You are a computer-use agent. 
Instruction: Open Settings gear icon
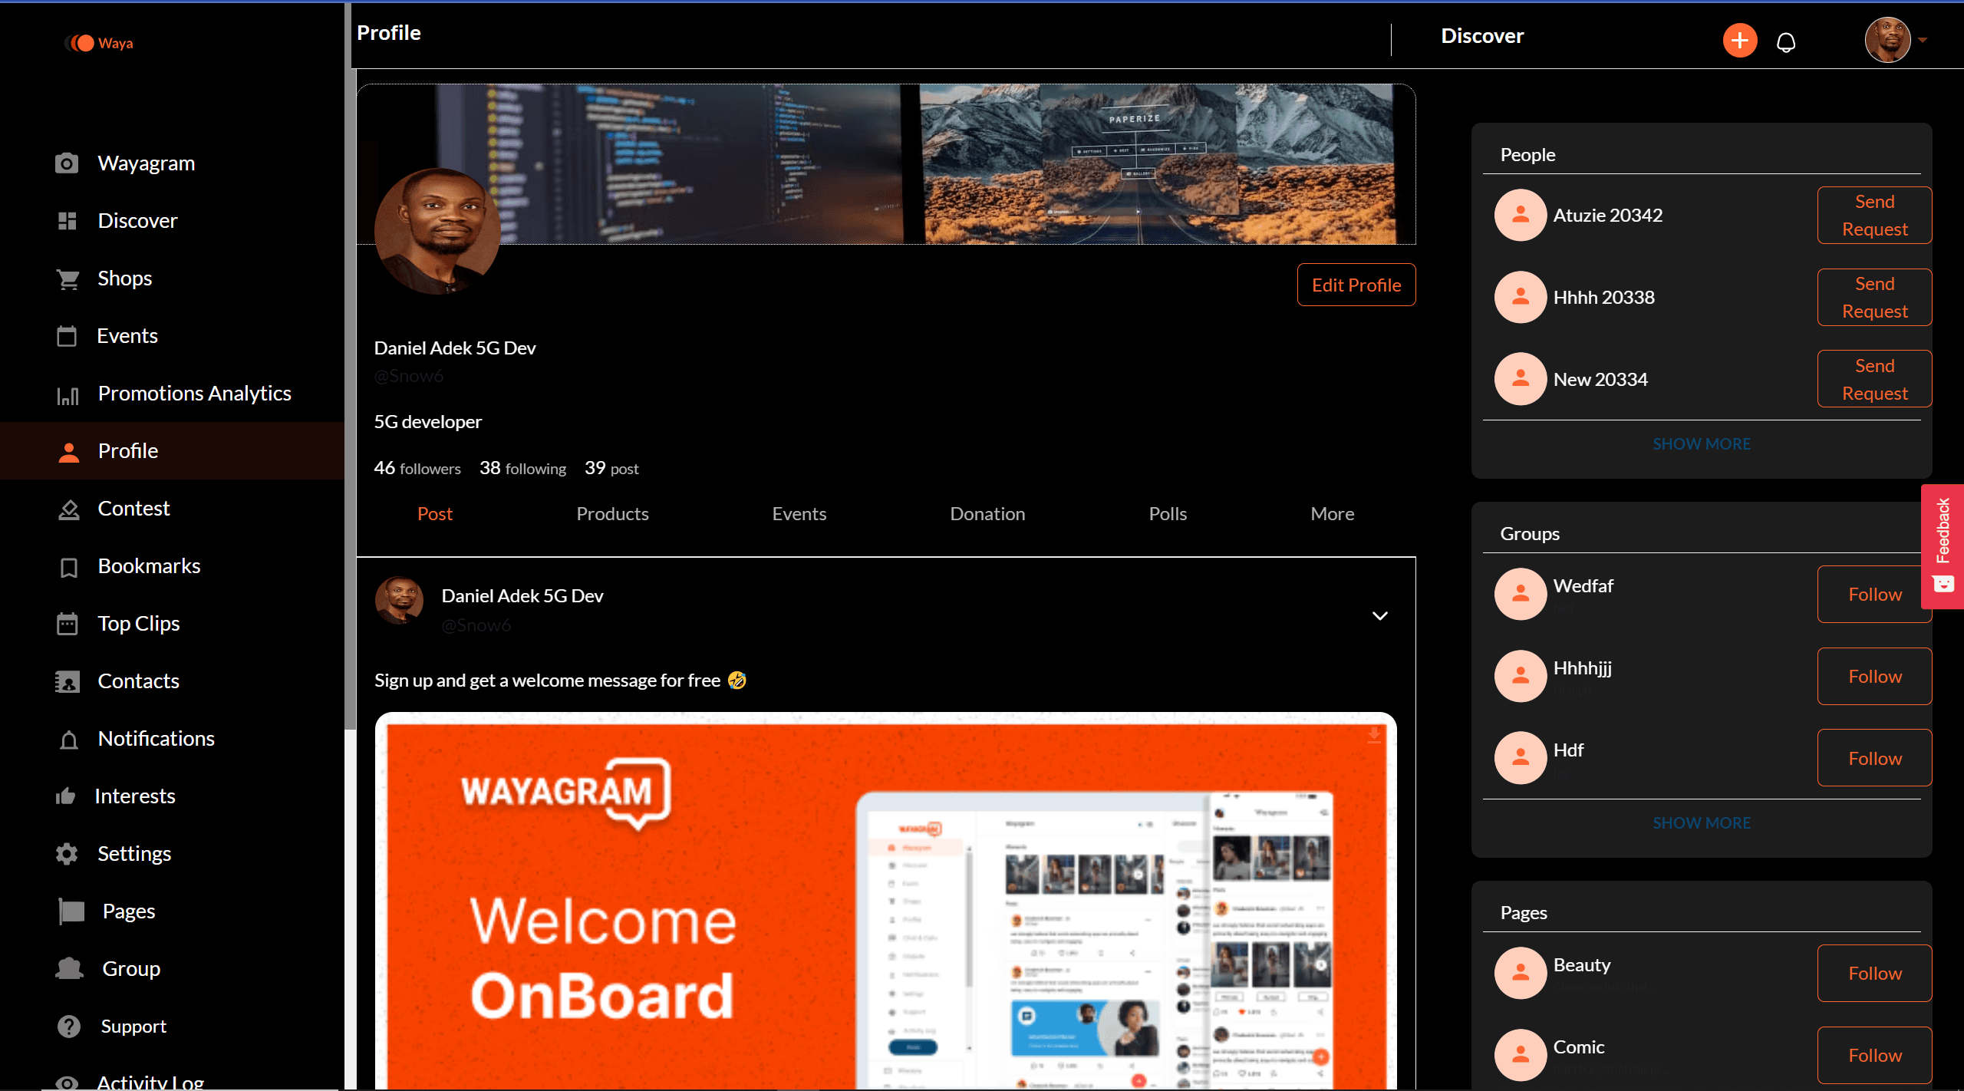click(67, 853)
